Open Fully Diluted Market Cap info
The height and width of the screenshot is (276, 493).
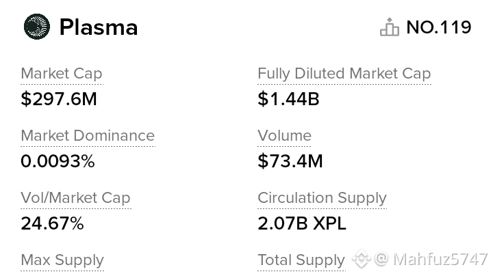coord(344,74)
